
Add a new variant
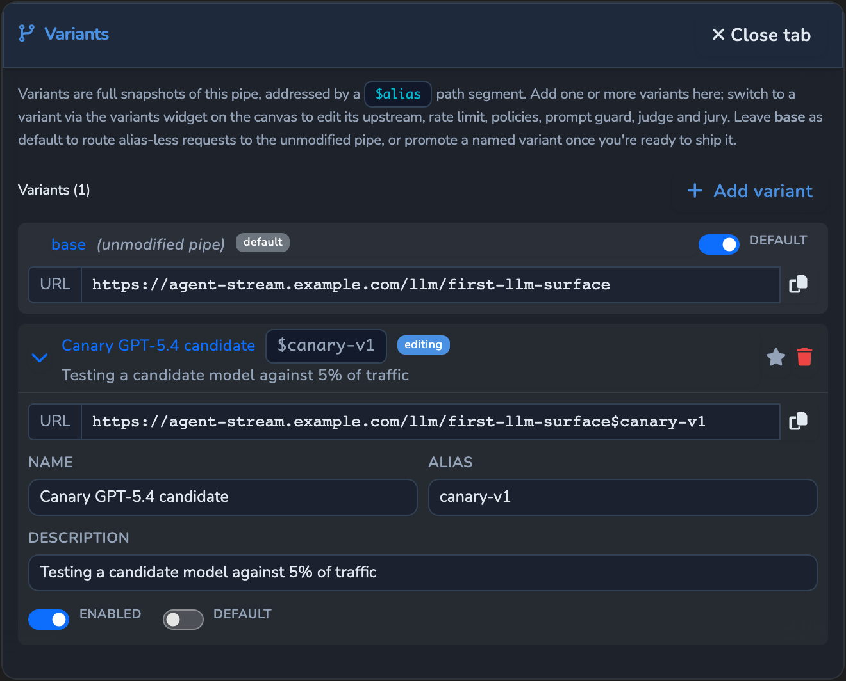[750, 191]
